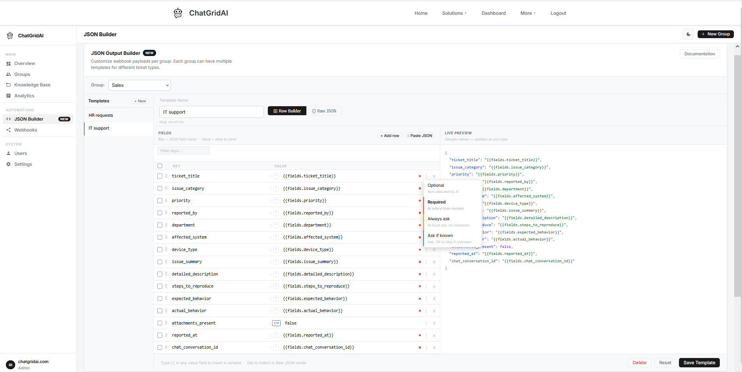Switch to the Raw JSON tab
This screenshot has height=372, width=742.
(324, 111)
